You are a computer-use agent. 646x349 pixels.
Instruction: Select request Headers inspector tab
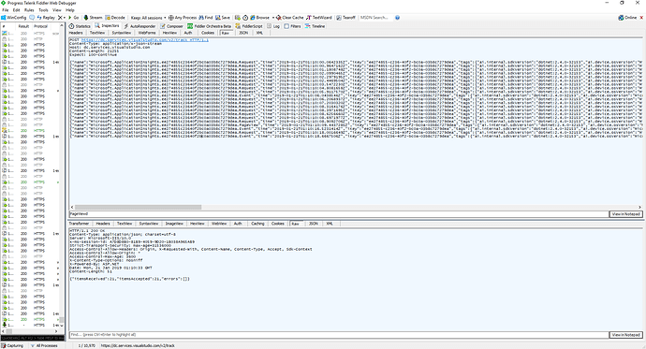76,33
